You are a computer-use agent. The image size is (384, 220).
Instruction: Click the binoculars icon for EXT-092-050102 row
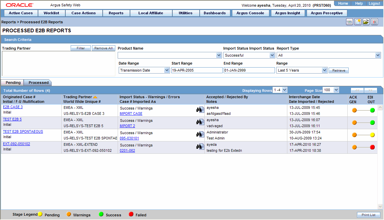(x=200, y=147)
